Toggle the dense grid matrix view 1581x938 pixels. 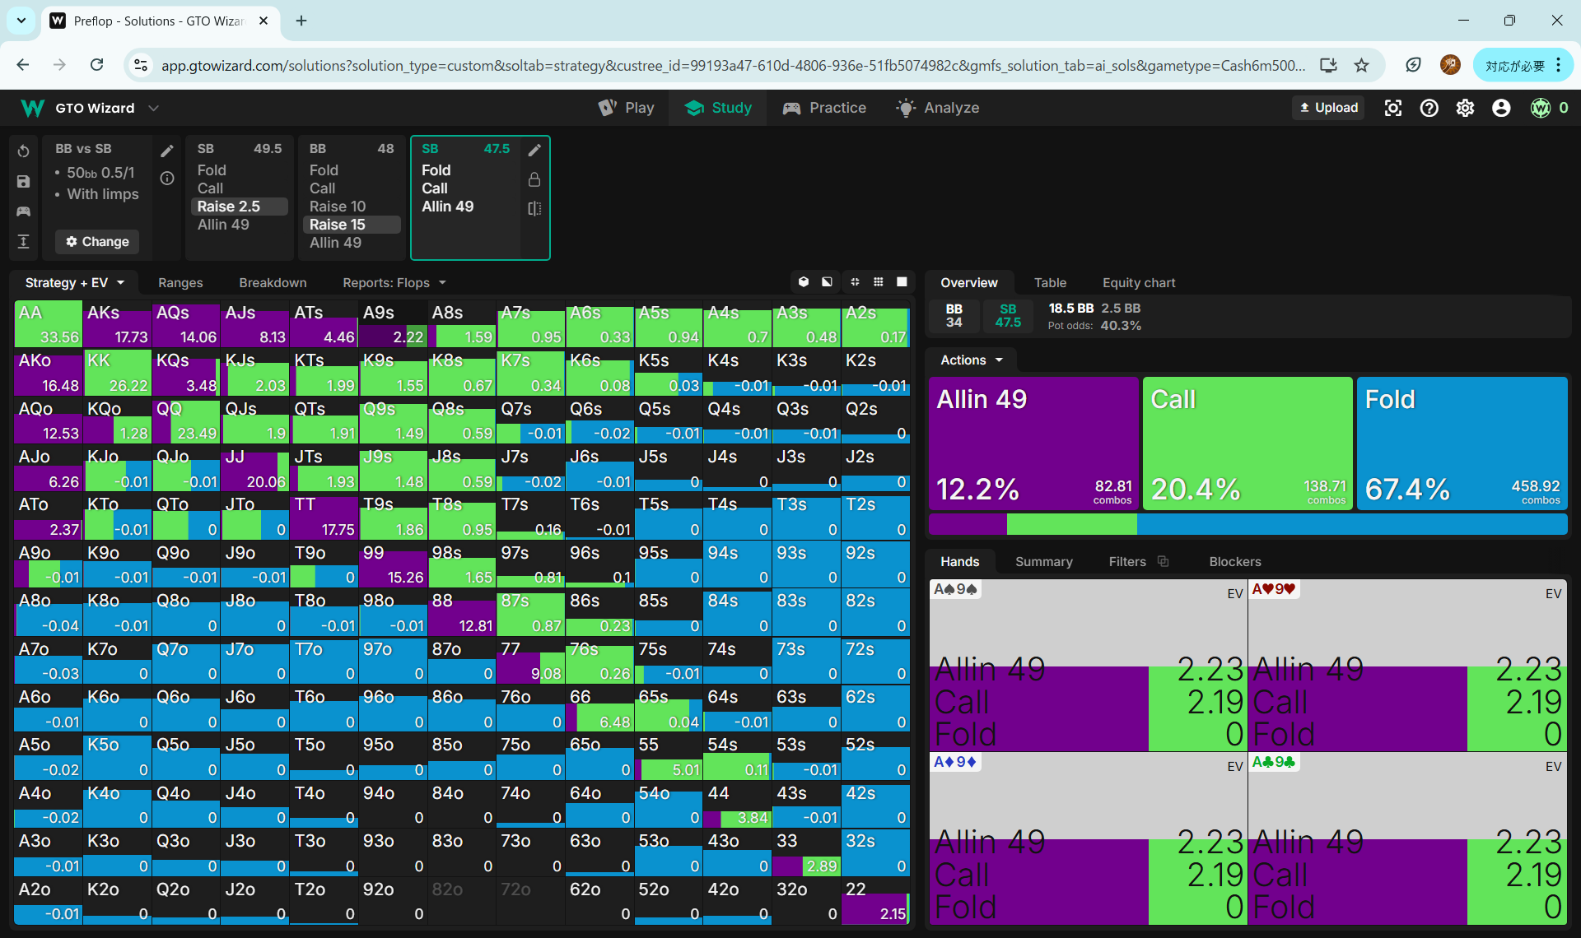(879, 282)
